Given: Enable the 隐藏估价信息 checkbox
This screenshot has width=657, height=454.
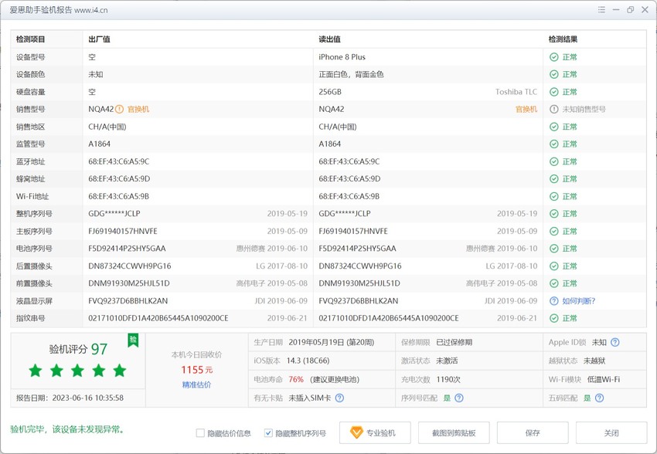Looking at the screenshot, I should tap(200, 433).
